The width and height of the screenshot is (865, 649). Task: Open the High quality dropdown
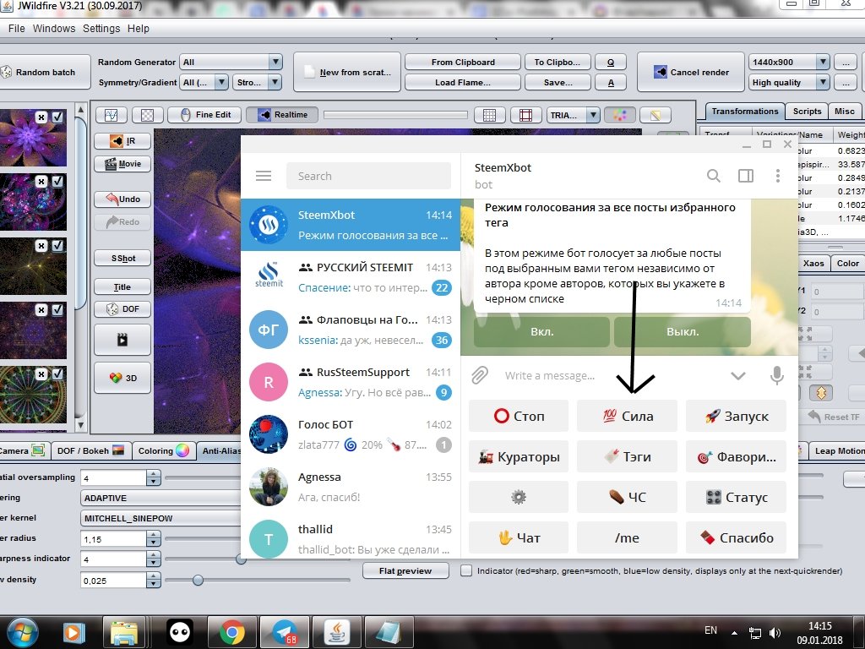coord(789,82)
